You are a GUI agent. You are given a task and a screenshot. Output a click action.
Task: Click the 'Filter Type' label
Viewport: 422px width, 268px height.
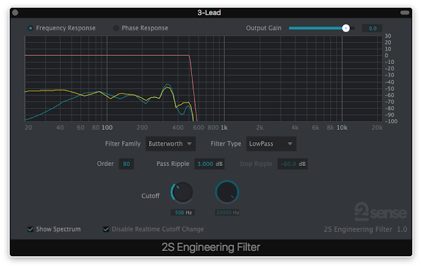(226, 144)
